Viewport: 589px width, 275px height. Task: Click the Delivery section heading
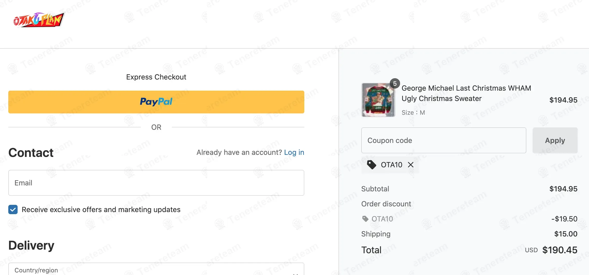pyautogui.click(x=31, y=245)
